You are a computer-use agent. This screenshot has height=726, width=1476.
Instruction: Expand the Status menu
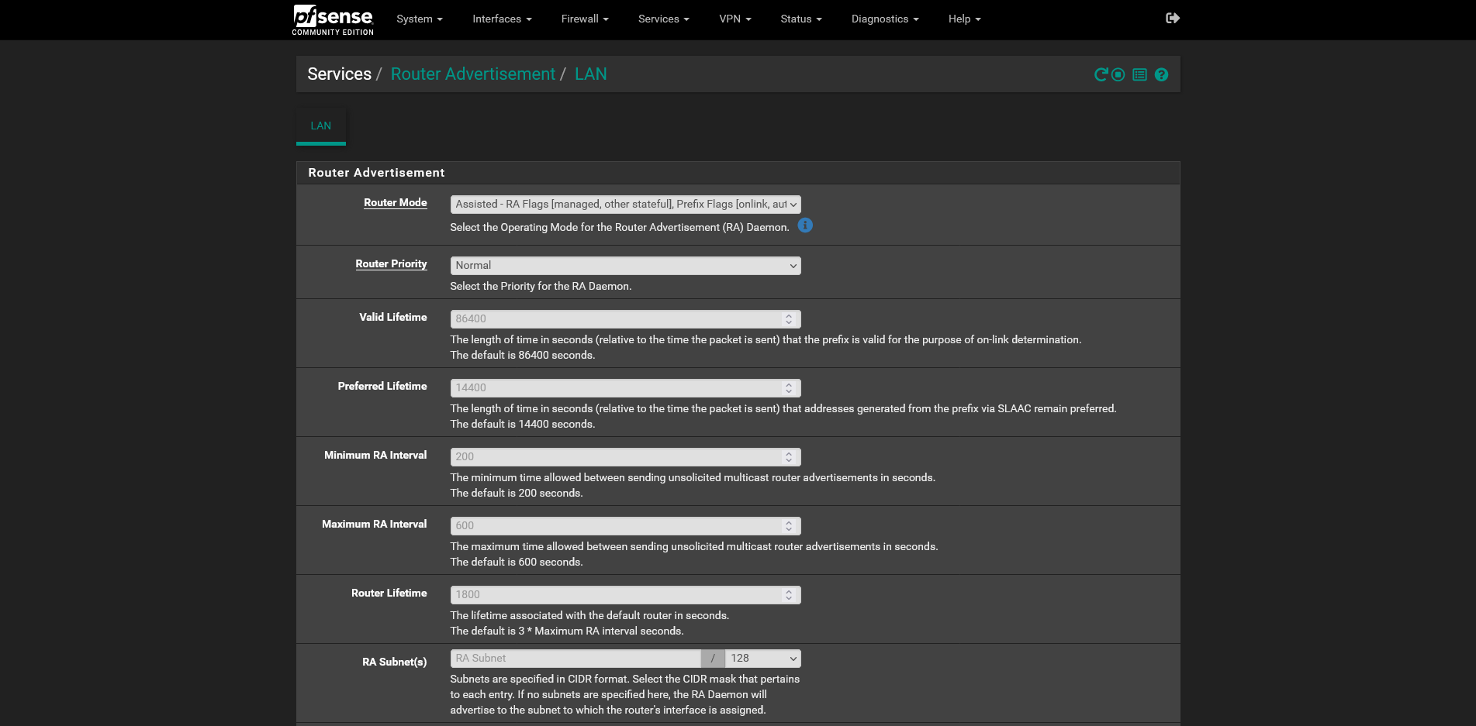pos(800,19)
